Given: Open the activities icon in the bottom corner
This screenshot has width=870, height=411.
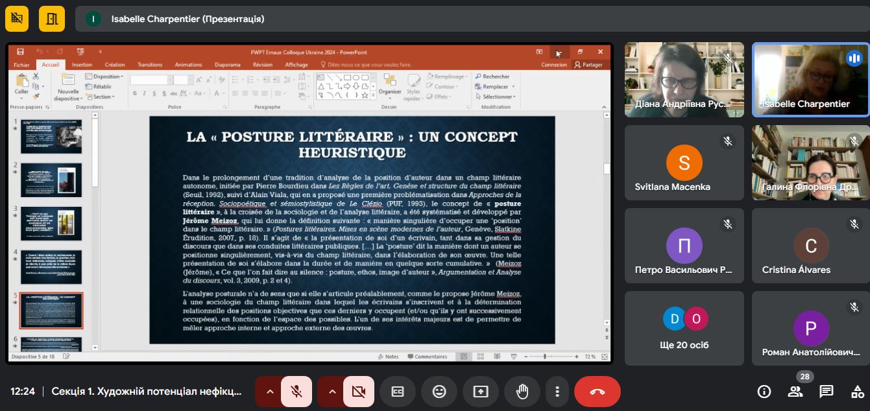Looking at the screenshot, I should tap(858, 392).
